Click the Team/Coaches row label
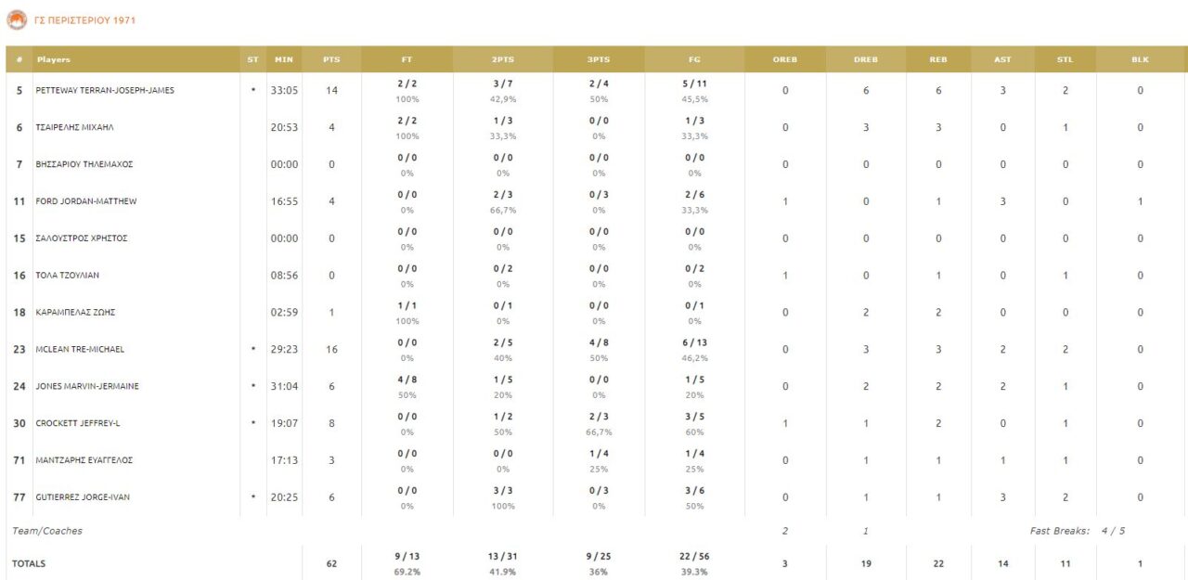Viewport: 1188px width, 580px height. point(47,531)
